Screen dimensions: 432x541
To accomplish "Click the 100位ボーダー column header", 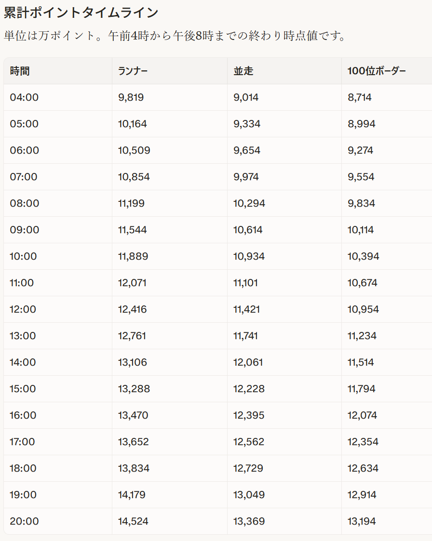I will click(x=377, y=71).
